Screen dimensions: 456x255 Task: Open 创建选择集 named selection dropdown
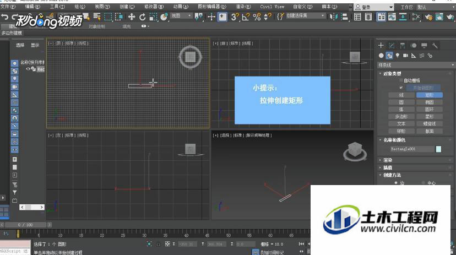305,16
